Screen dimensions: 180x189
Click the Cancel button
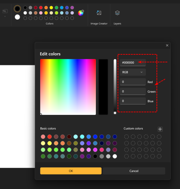(x=134, y=171)
